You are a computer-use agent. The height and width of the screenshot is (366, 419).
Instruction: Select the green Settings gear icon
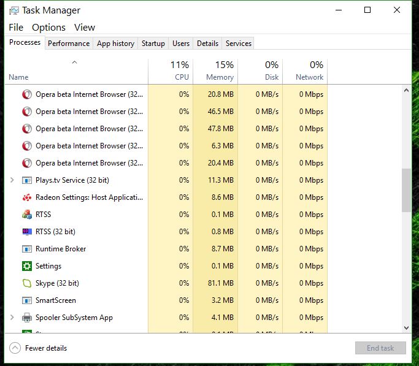(x=27, y=266)
